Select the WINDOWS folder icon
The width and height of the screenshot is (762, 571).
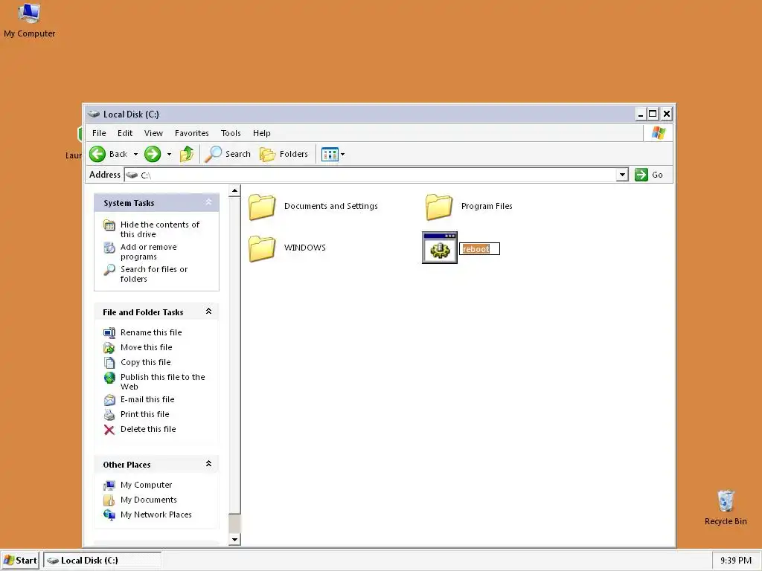coord(262,248)
